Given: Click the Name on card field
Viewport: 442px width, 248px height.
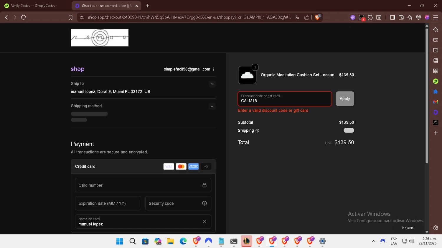Looking at the screenshot, I should tap(143, 222).
